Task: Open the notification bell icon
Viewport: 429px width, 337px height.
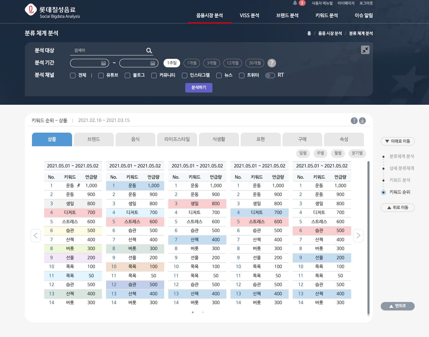Action: pyautogui.click(x=295, y=3)
